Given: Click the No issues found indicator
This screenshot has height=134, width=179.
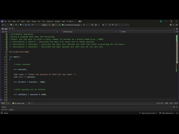Looking at the screenshot, I should coord(18,103).
